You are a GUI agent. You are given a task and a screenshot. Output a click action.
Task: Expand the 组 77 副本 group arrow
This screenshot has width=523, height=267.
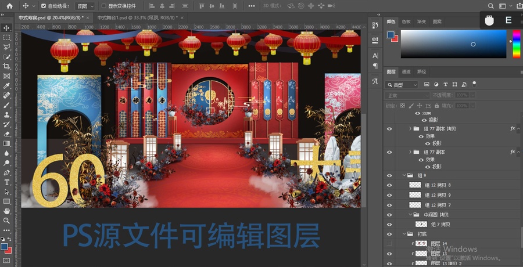410,151
